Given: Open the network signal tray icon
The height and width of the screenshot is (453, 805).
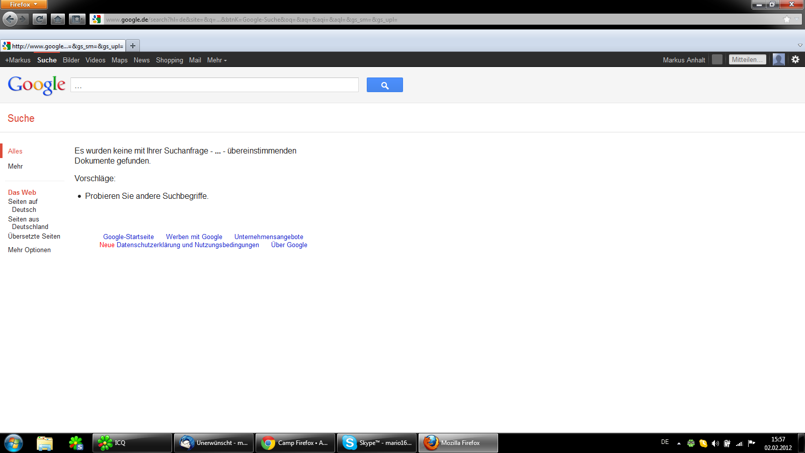Looking at the screenshot, I should coord(740,443).
